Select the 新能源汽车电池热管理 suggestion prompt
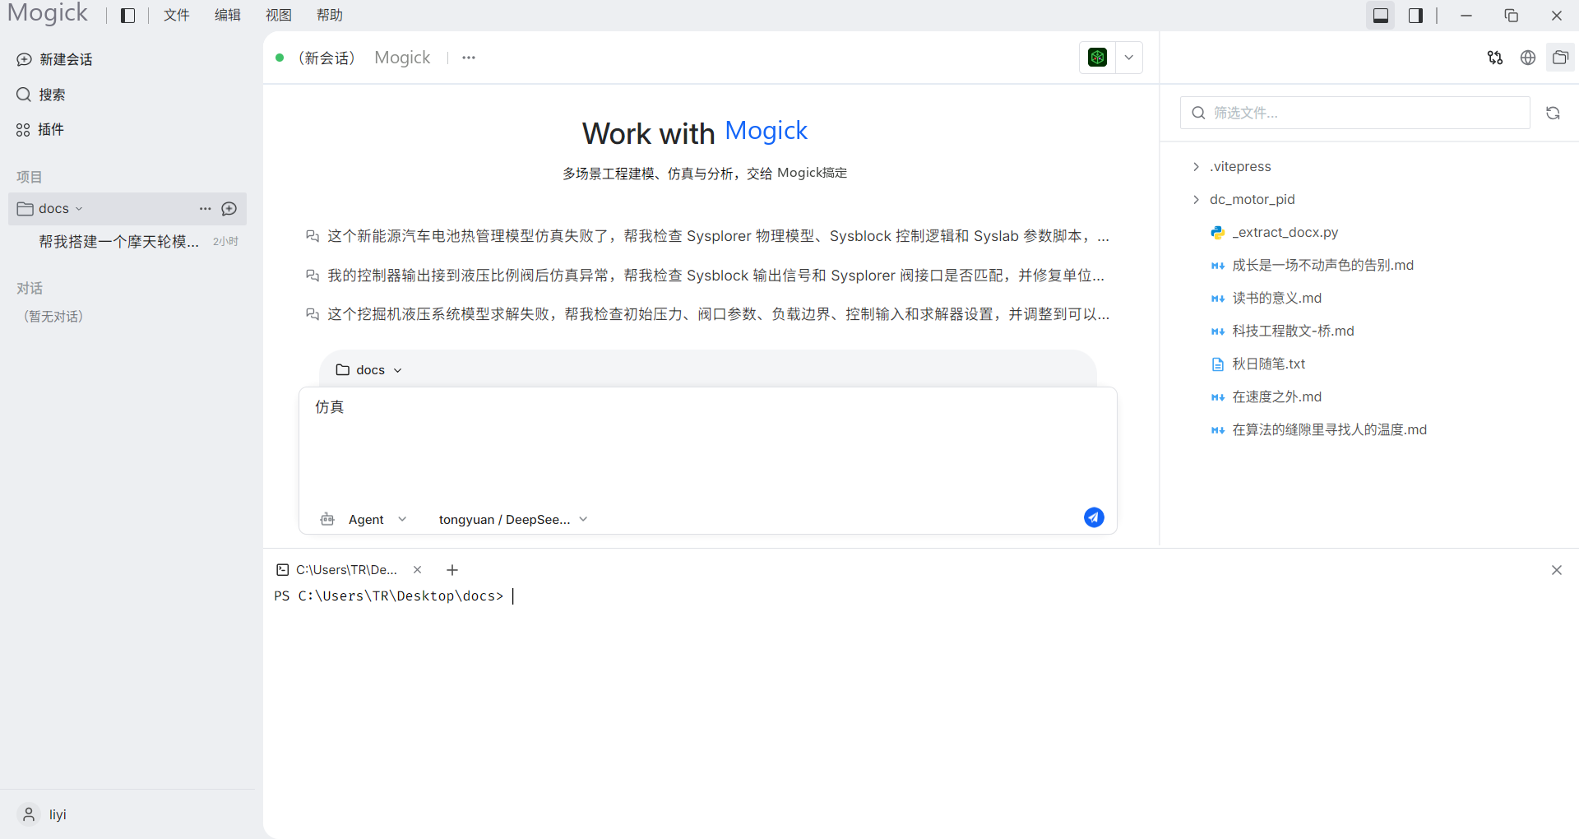The height and width of the screenshot is (839, 1579). [x=707, y=236]
